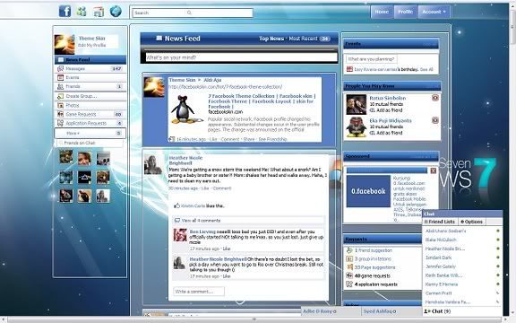516x323 pixels.
Task: Click the horizontal scrollbar at bottom
Action: point(254,319)
